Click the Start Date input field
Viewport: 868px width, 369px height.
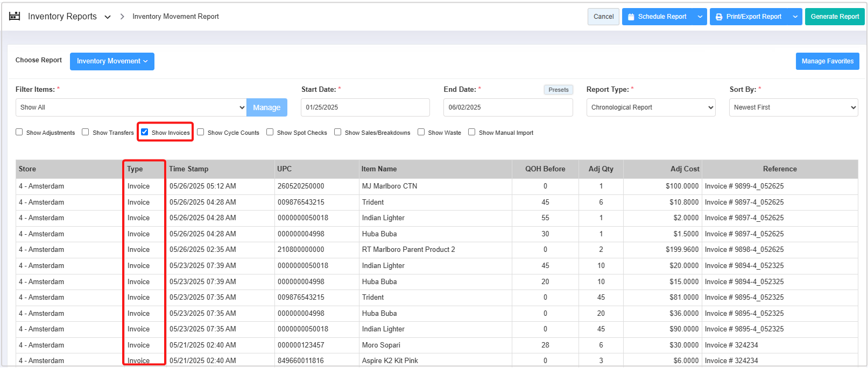365,107
